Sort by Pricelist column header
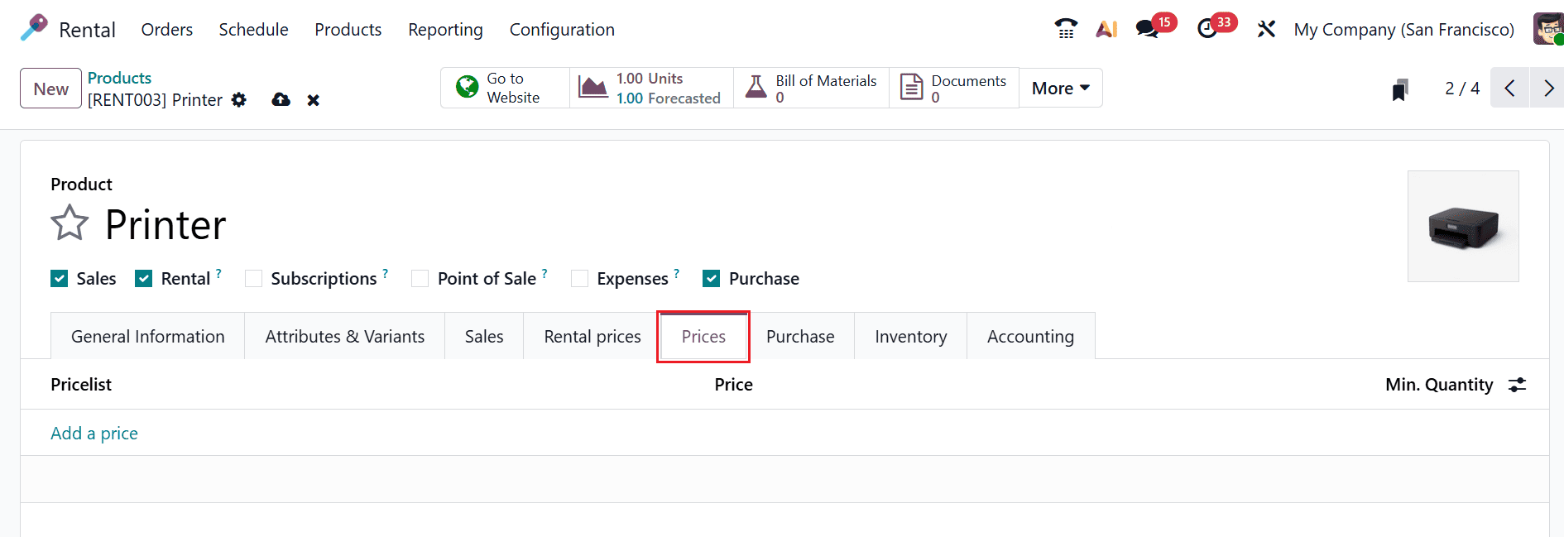This screenshot has height=537, width=1564. (81, 385)
